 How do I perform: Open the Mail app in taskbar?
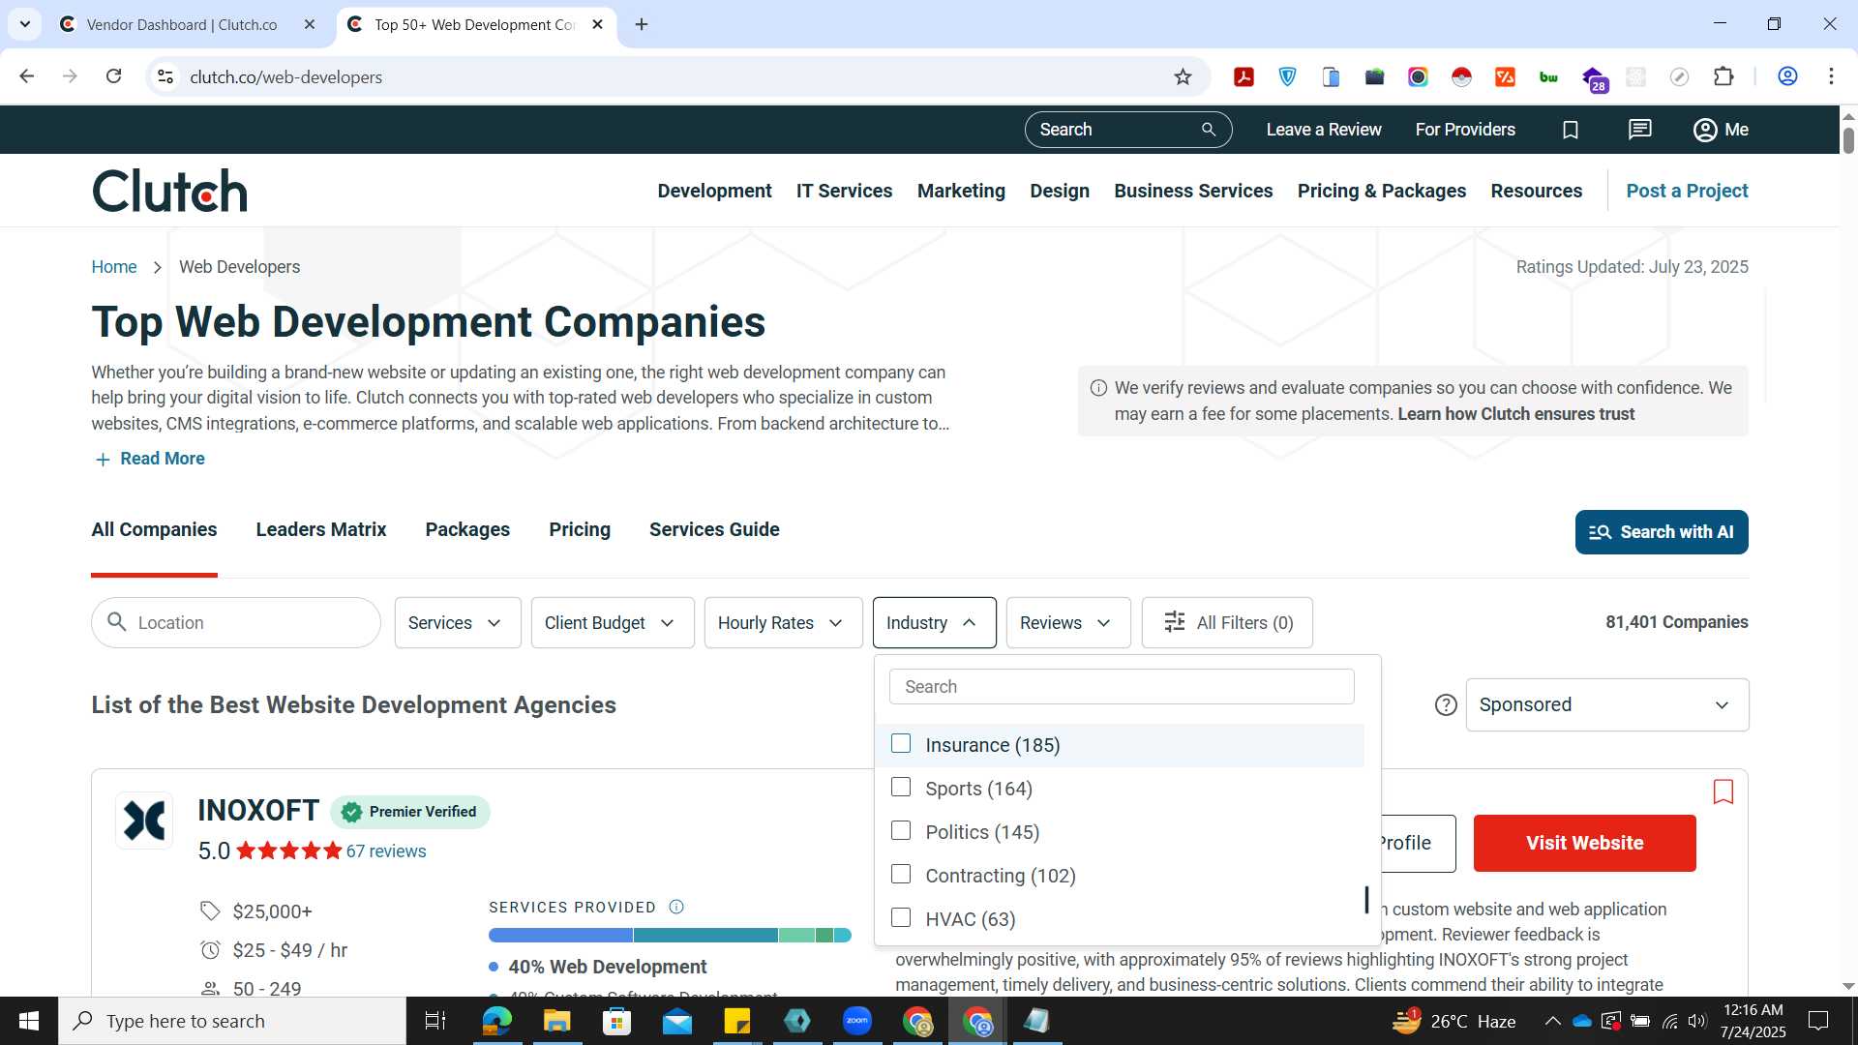click(676, 1021)
